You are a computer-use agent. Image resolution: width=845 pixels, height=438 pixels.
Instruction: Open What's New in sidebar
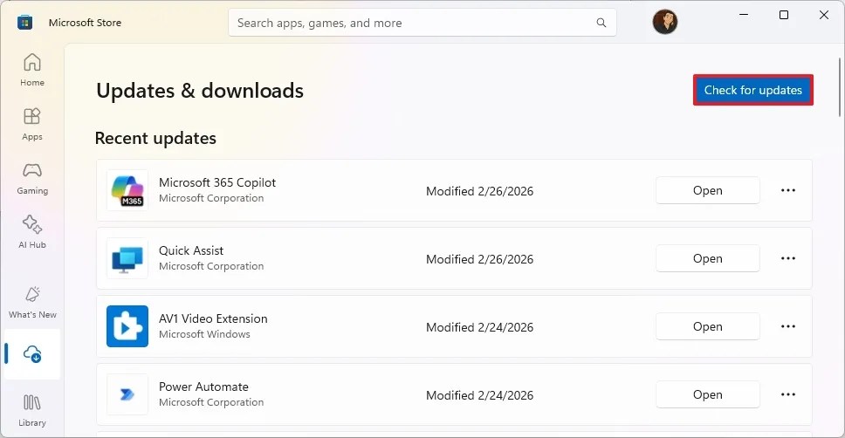pyautogui.click(x=32, y=302)
